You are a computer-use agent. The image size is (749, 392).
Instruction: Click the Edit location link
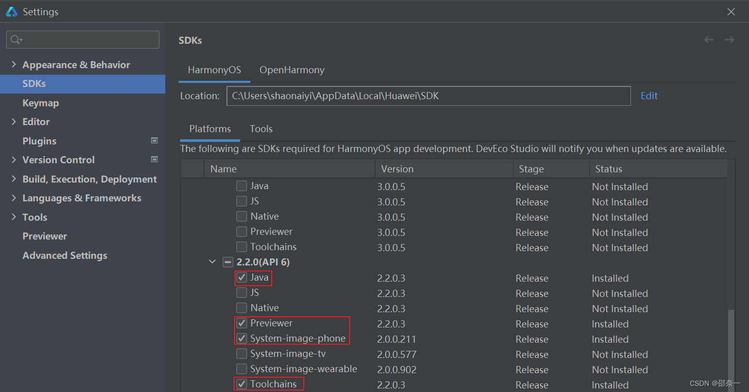click(x=649, y=96)
